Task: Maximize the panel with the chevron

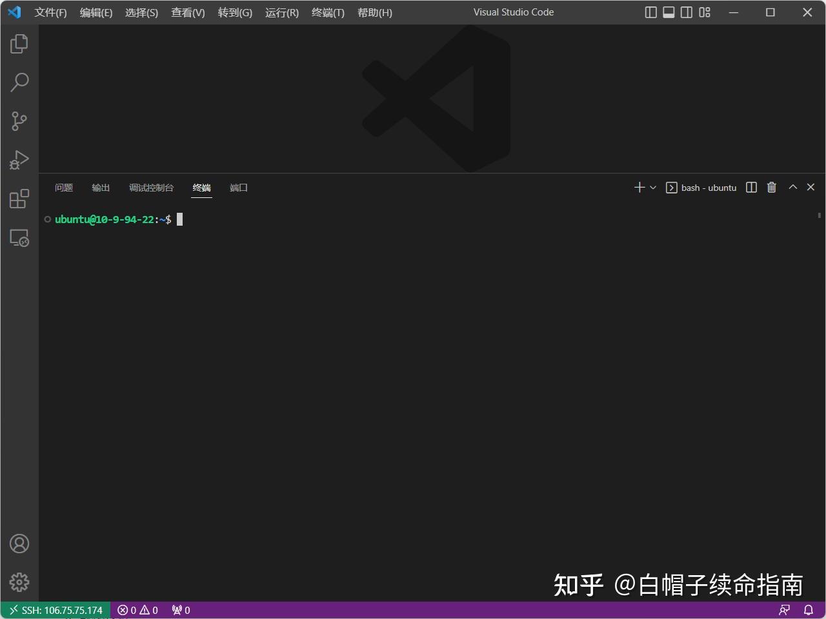Action: 792,187
